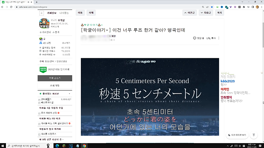Image resolution: width=264 pixels, height=148 pixels.
Task: Open cafe statistics link beside 카페관리
Action: (56, 32)
